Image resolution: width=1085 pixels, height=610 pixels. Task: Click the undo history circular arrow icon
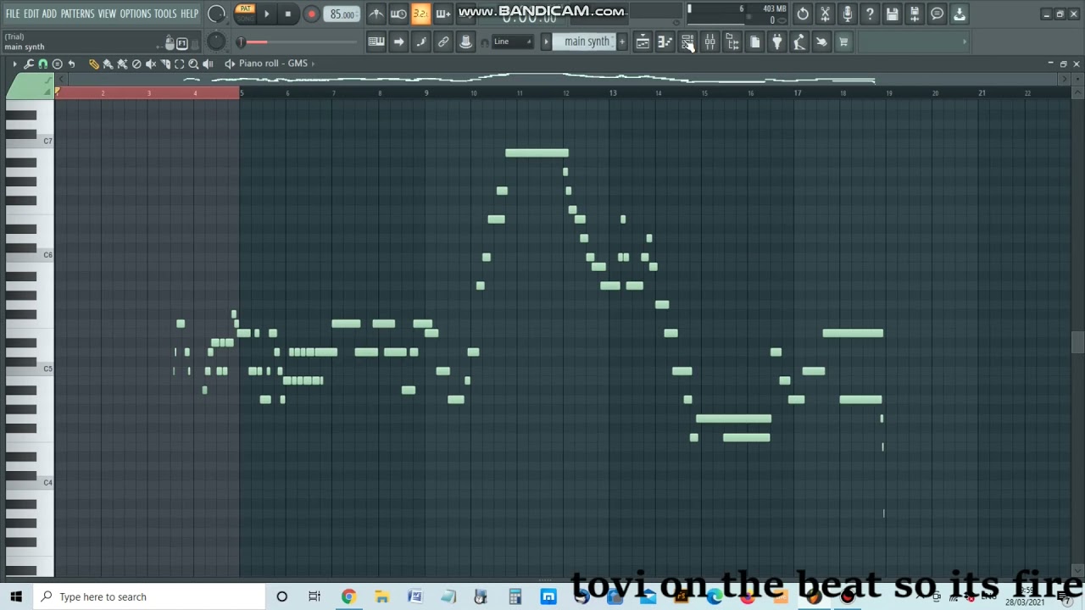(803, 14)
